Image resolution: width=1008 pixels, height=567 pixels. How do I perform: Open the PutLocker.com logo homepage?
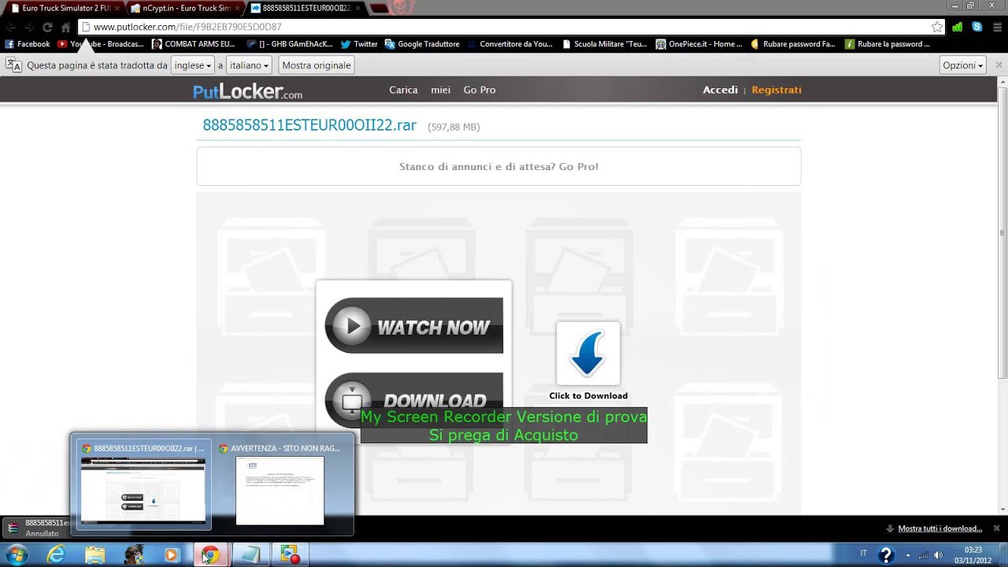coord(247,91)
